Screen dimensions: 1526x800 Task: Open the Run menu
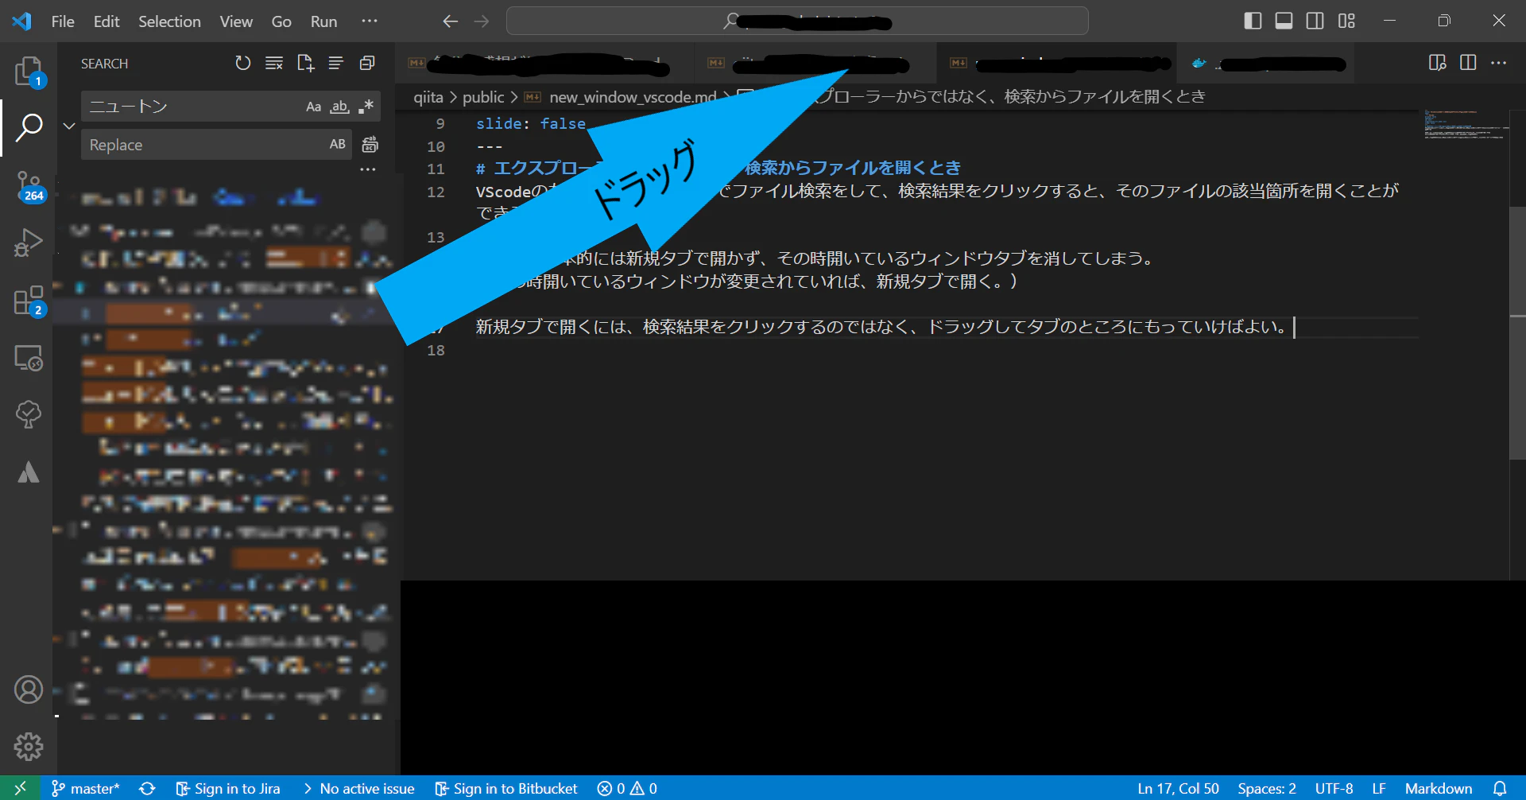[x=323, y=21]
